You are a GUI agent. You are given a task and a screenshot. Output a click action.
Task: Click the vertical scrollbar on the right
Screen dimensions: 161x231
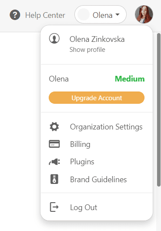159,110
